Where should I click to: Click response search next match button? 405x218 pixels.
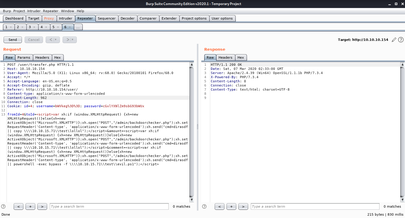(x=243, y=206)
